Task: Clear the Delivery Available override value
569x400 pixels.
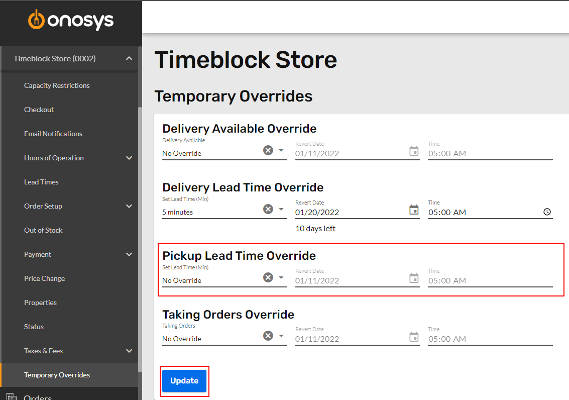Action: (268, 150)
